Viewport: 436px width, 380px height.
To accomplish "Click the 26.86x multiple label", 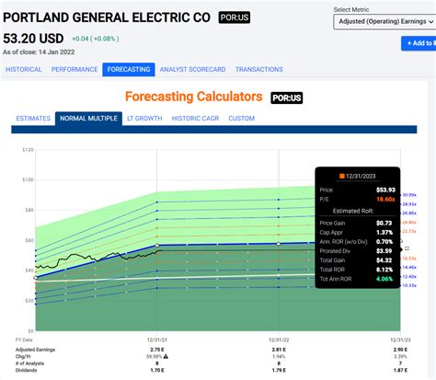I will click(x=409, y=213).
